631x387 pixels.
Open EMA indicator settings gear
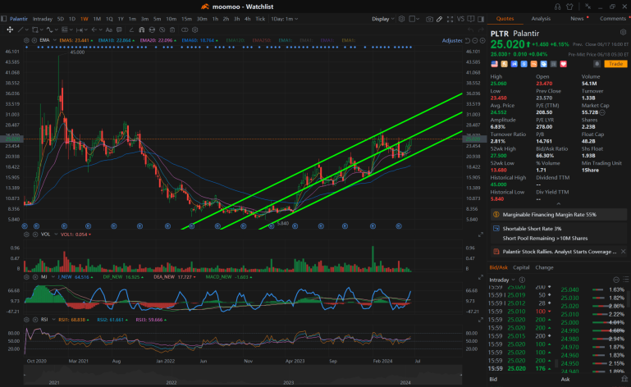pos(26,40)
